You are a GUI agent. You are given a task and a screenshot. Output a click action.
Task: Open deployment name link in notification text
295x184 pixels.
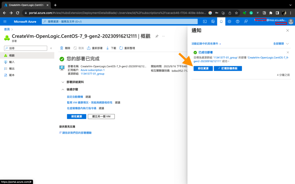point(241,59)
